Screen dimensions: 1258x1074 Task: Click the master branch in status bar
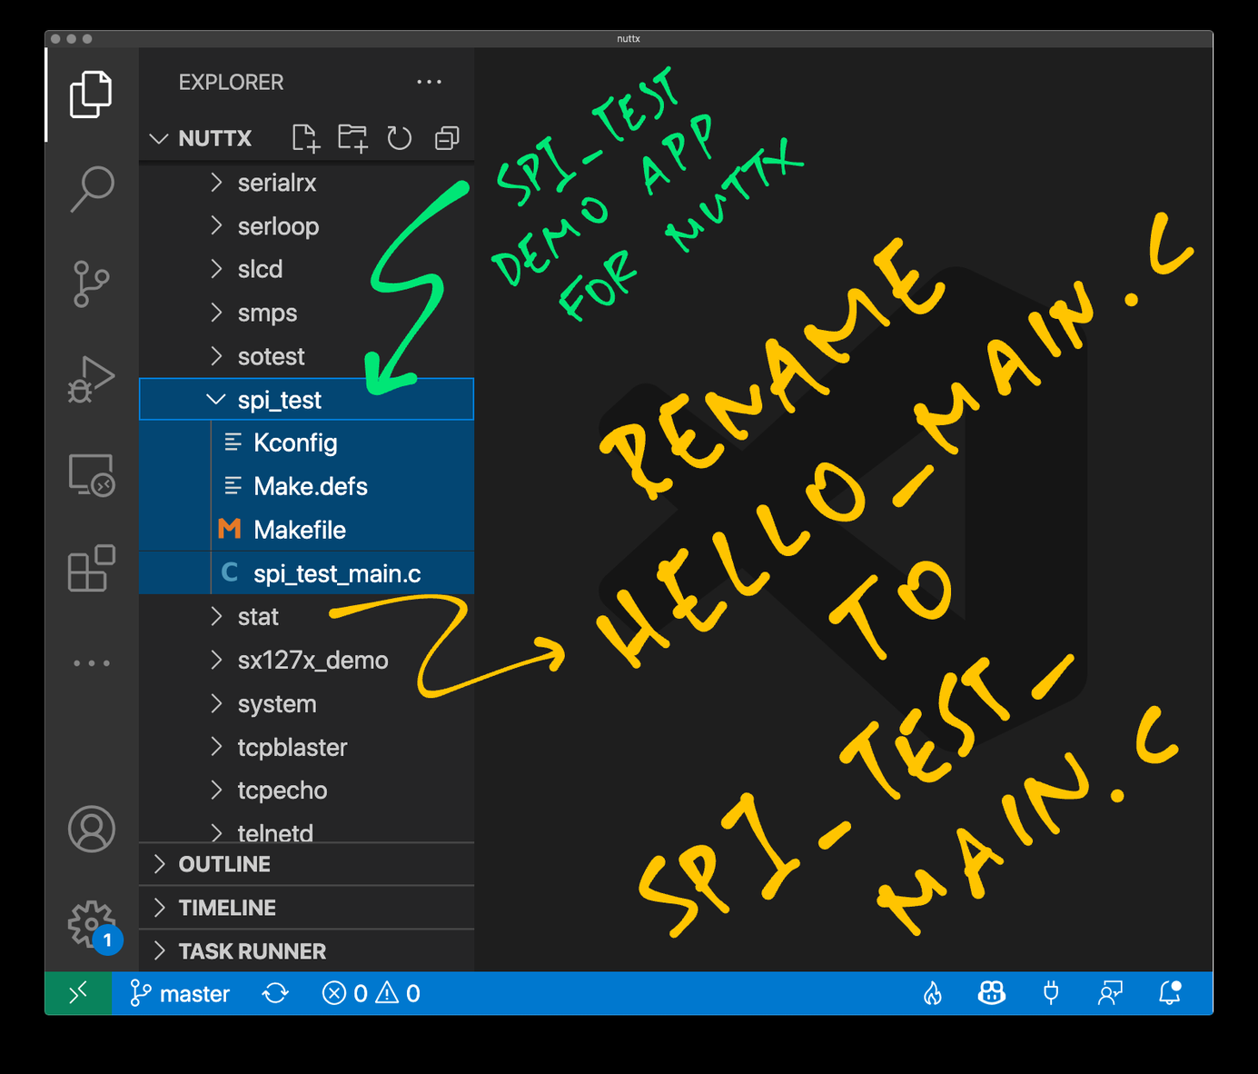(181, 994)
